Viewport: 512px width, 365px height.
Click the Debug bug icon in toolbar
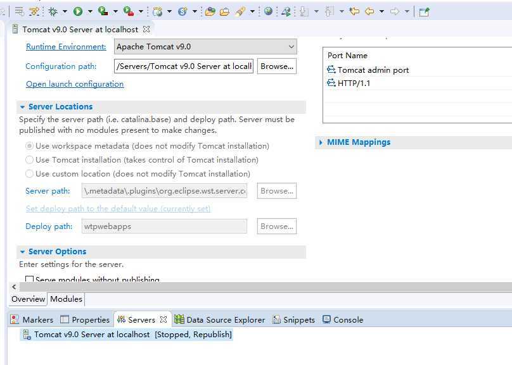53,12
